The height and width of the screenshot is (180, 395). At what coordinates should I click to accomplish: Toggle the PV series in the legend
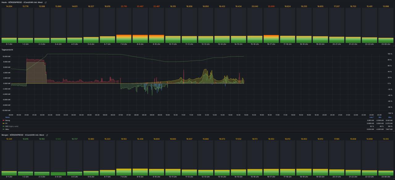tap(6, 123)
